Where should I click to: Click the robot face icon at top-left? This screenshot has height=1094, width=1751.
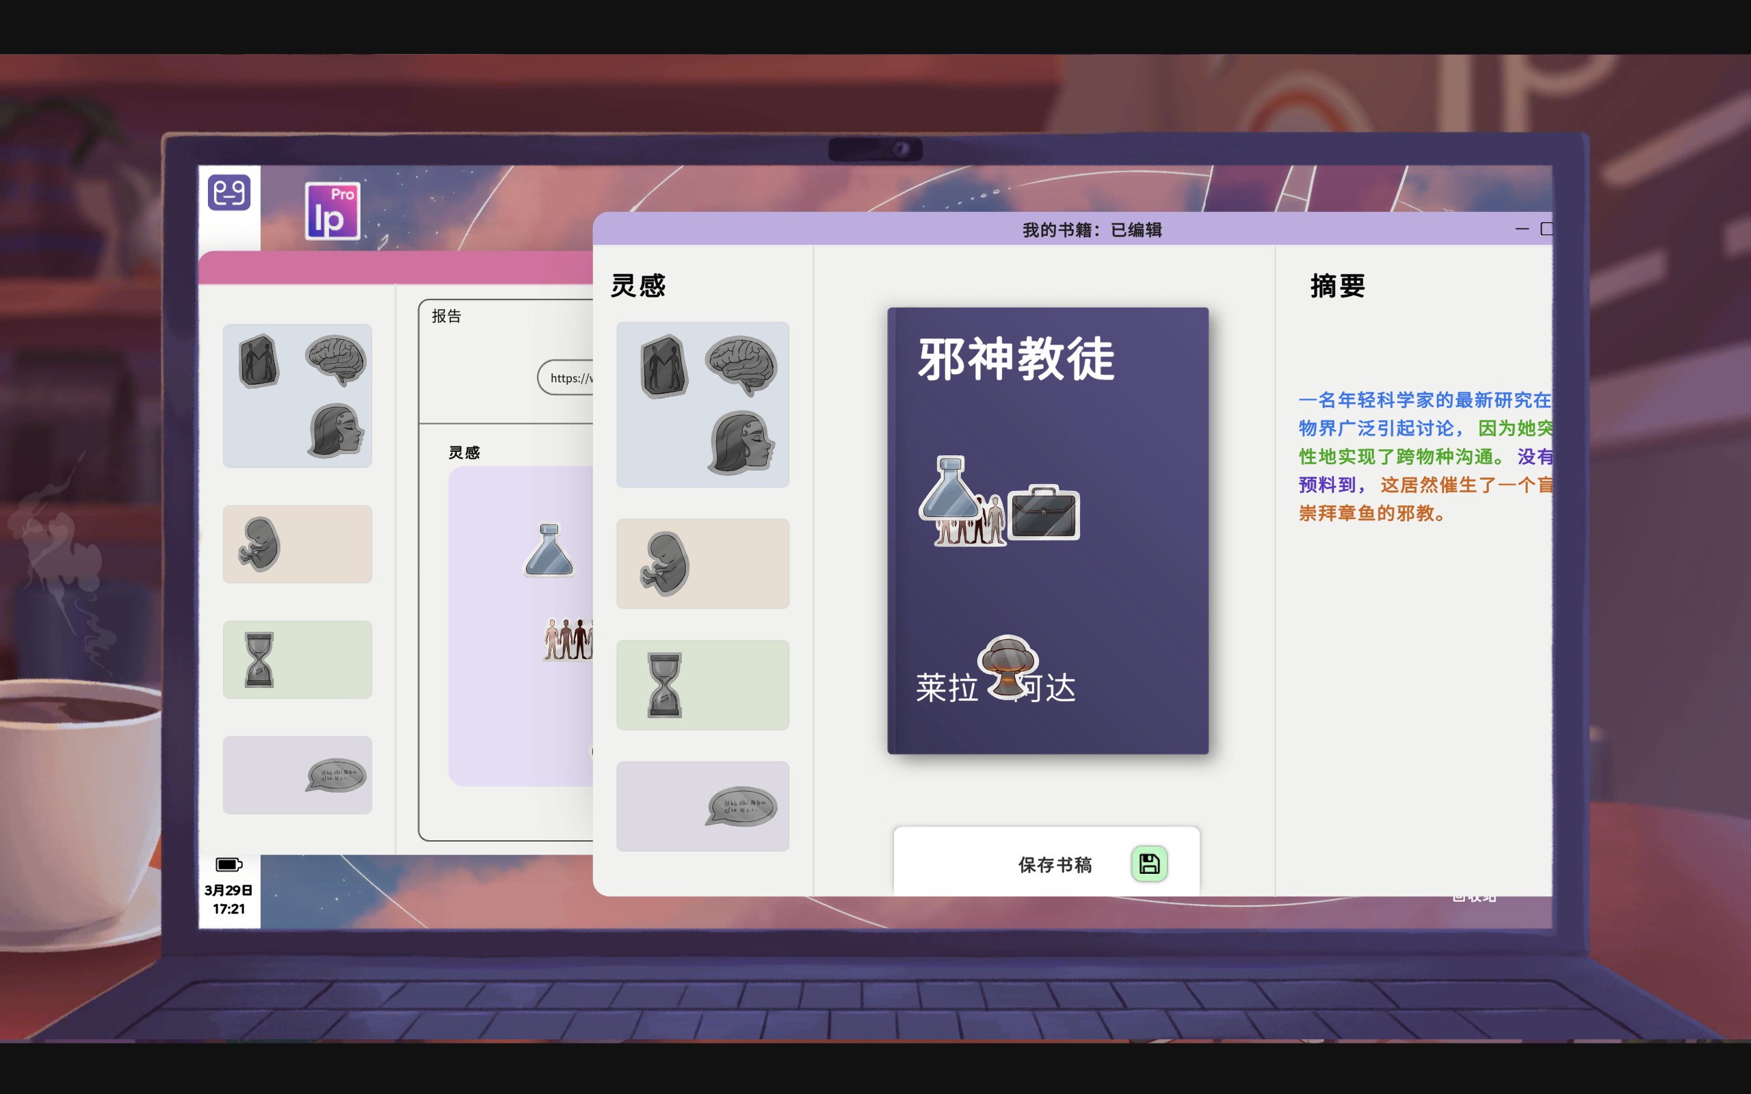pyautogui.click(x=229, y=192)
